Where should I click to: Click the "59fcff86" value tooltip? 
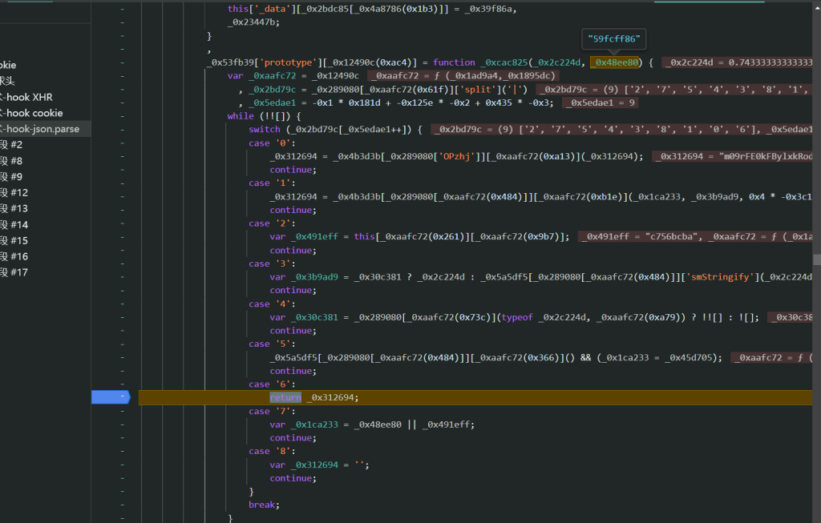[x=615, y=38]
